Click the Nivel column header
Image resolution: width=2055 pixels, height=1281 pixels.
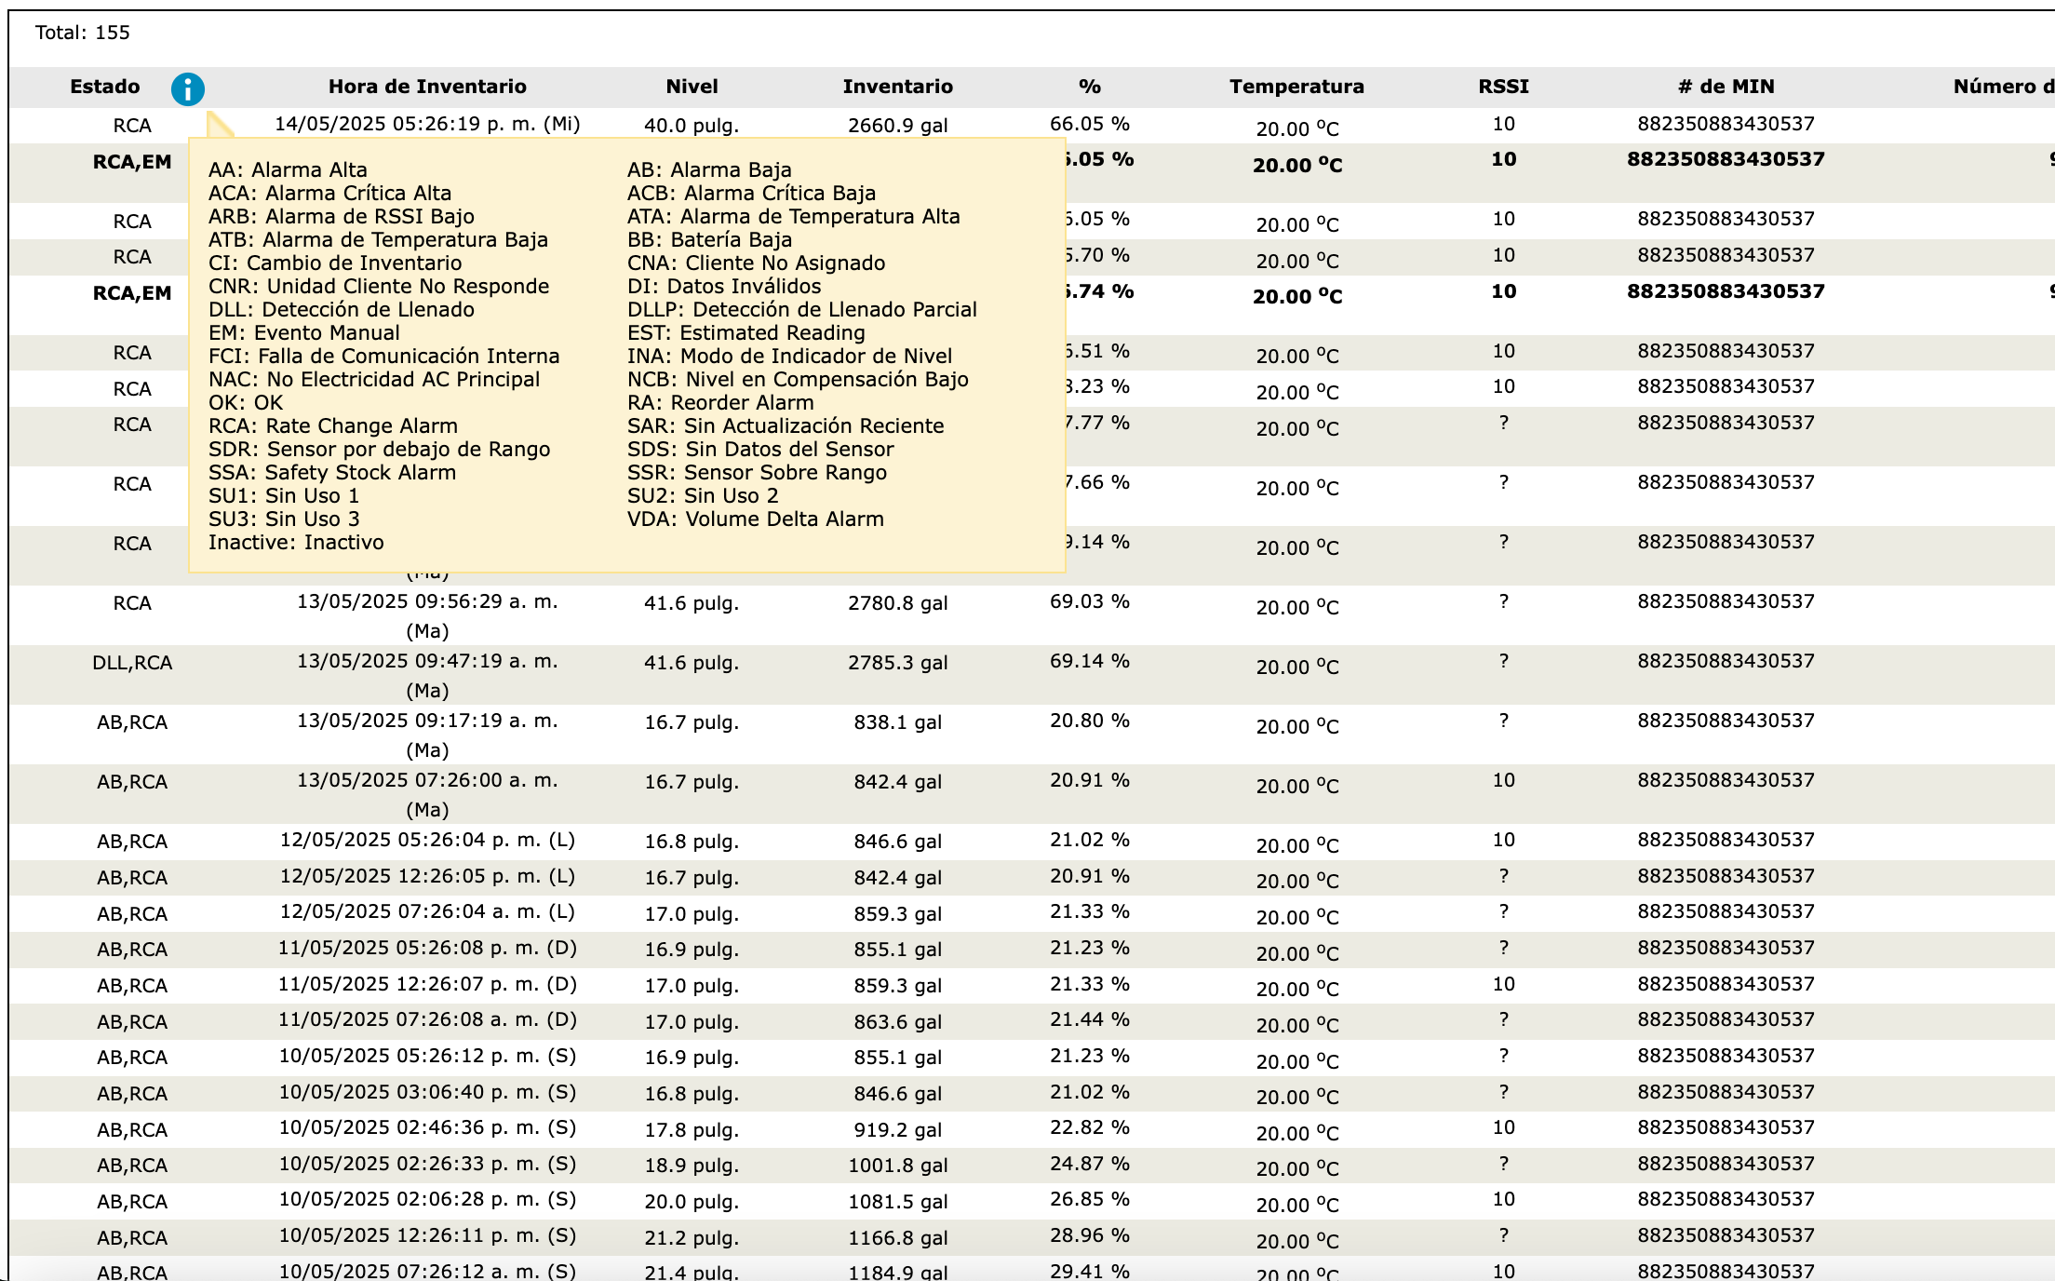(692, 87)
